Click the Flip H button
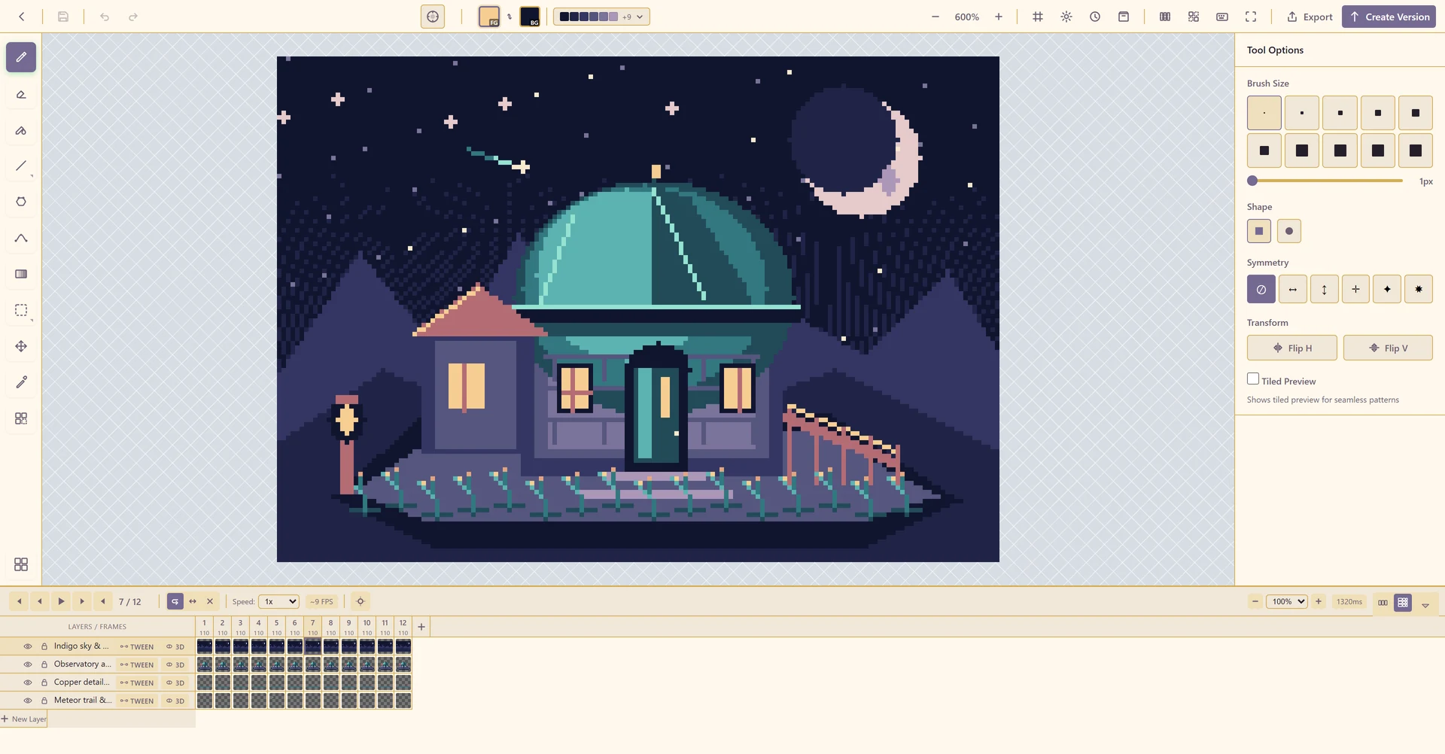 (1292, 348)
